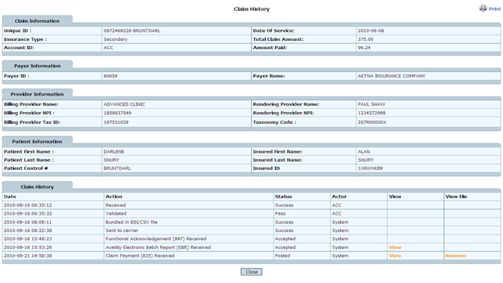The image size is (503, 283).
Task: Click history date 2010-09-21 14:58:38
Action: point(28,256)
